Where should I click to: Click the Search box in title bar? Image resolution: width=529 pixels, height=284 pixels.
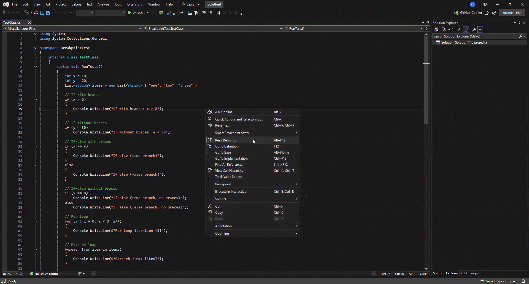(191, 4)
